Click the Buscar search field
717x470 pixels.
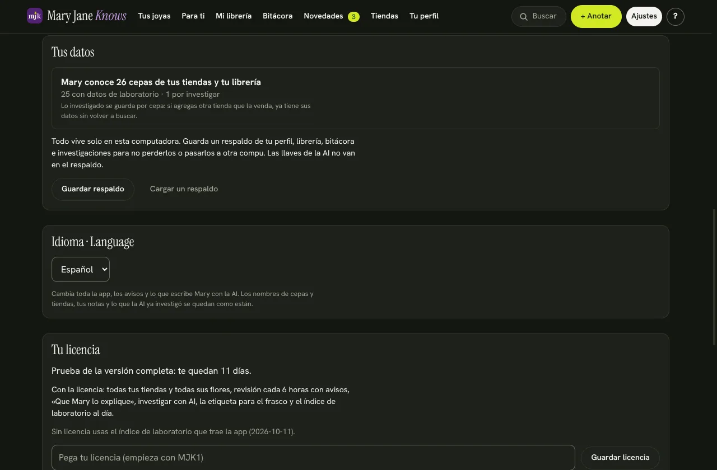tap(539, 16)
